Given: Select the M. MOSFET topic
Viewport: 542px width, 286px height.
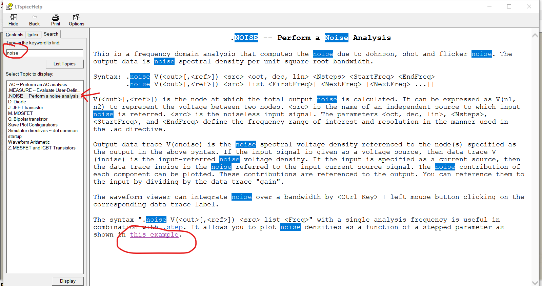Looking at the screenshot, I should (x=20, y=113).
